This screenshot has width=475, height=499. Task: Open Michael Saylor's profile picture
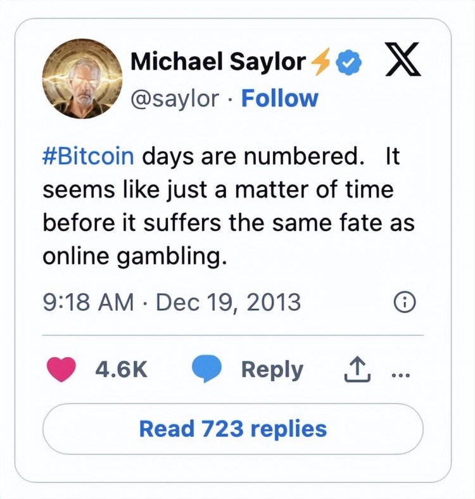(x=82, y=79)
